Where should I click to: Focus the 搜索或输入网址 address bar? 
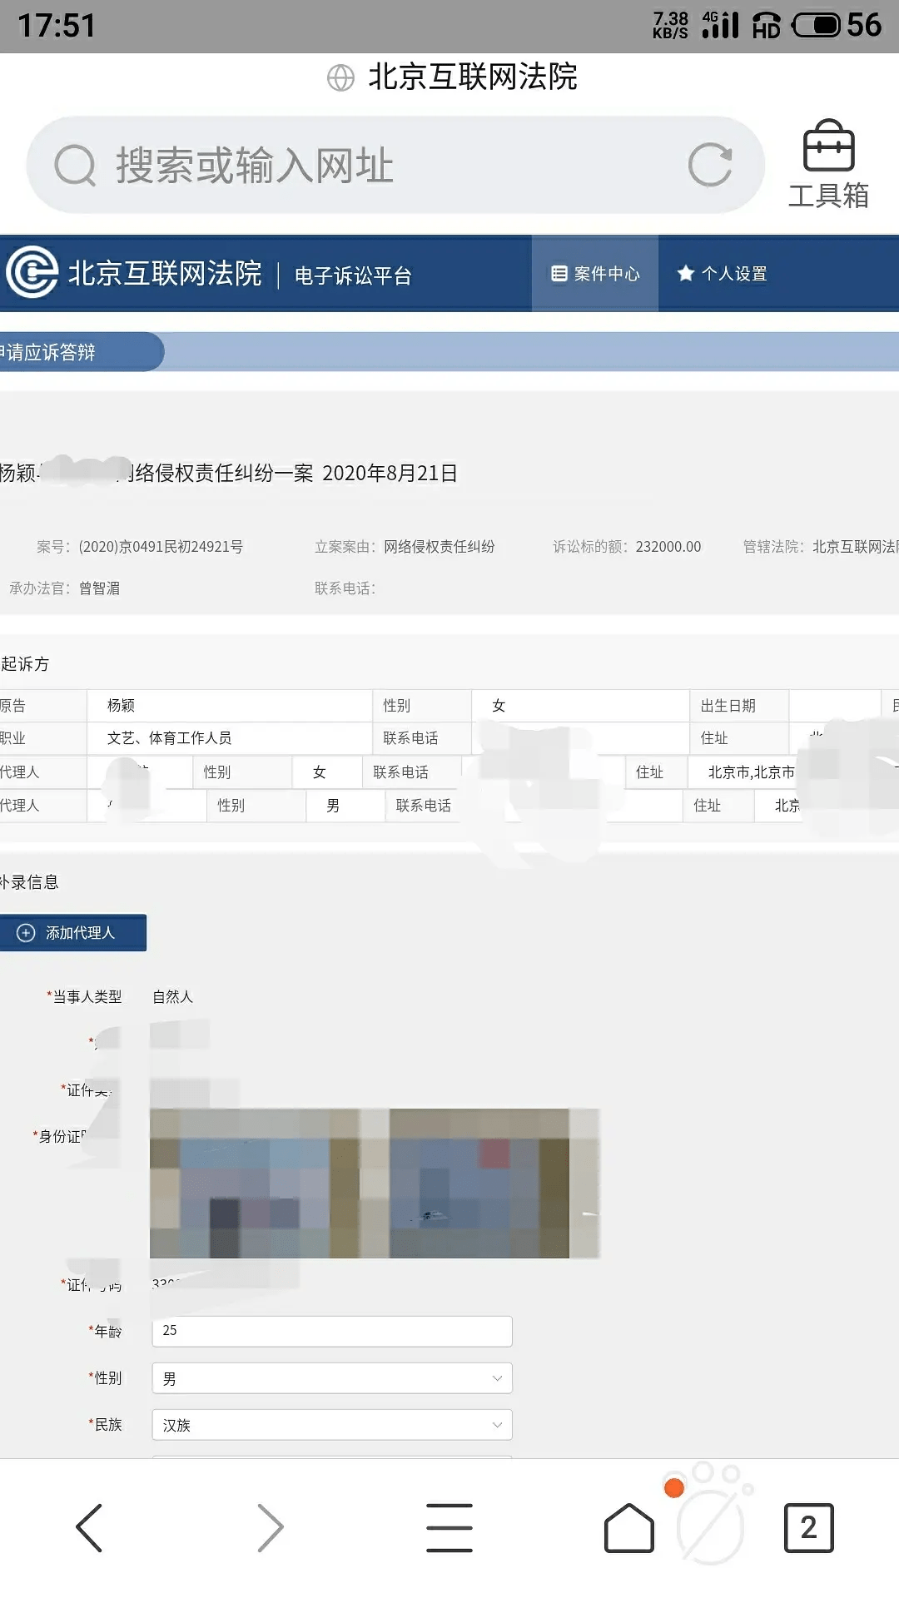(395, 165)
